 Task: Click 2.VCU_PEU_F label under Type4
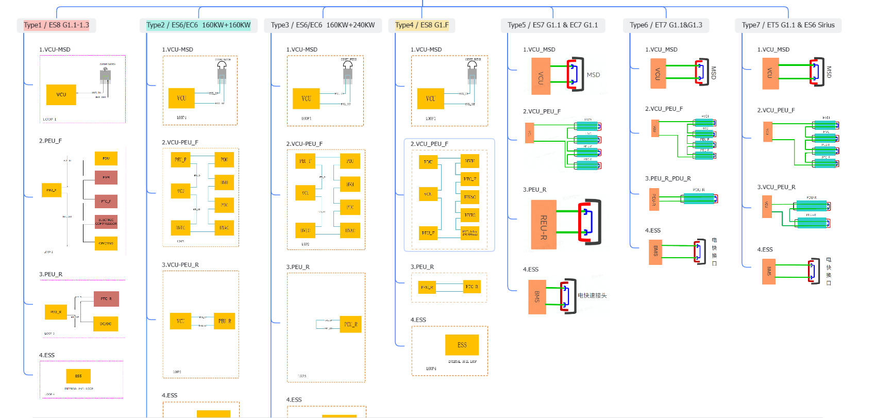(429, 144)
